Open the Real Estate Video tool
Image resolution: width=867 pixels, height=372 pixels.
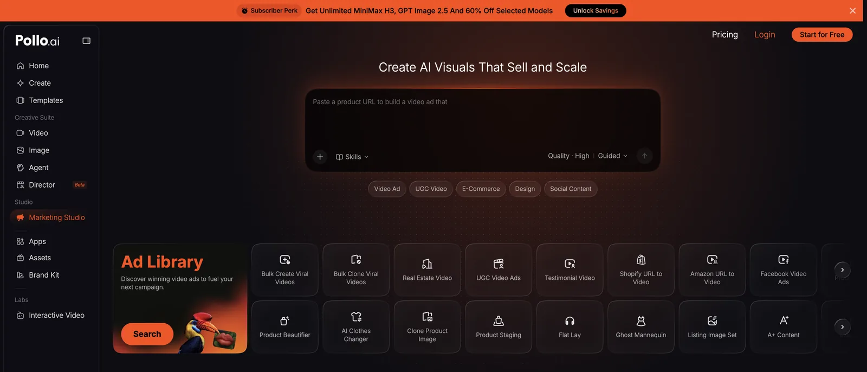428,270
